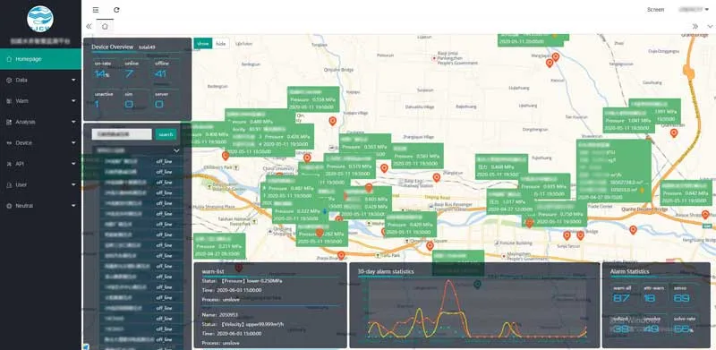
Task: Click the unactive 1 card
Action: [105, 101]
